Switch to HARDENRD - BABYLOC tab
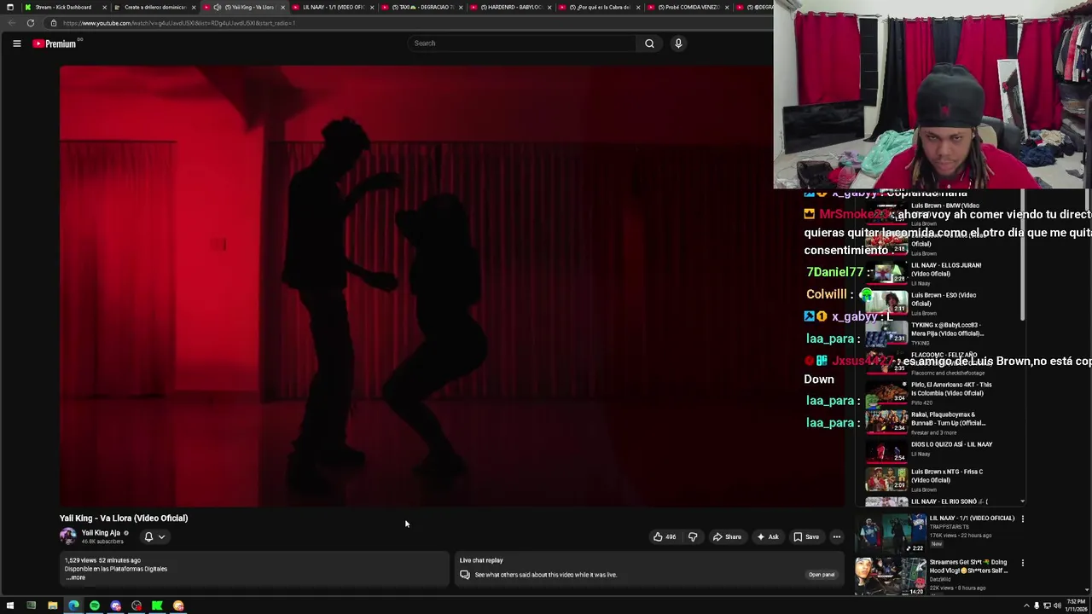 pyautogui.click(x=510, y=7)
